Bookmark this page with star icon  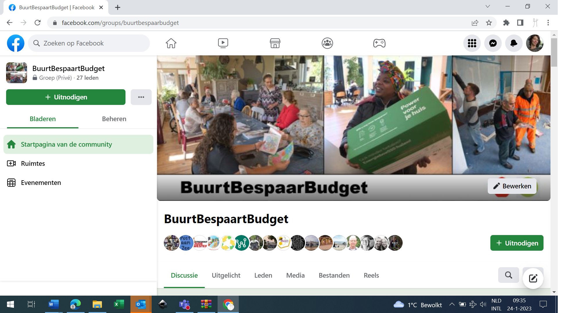[489, 23]
